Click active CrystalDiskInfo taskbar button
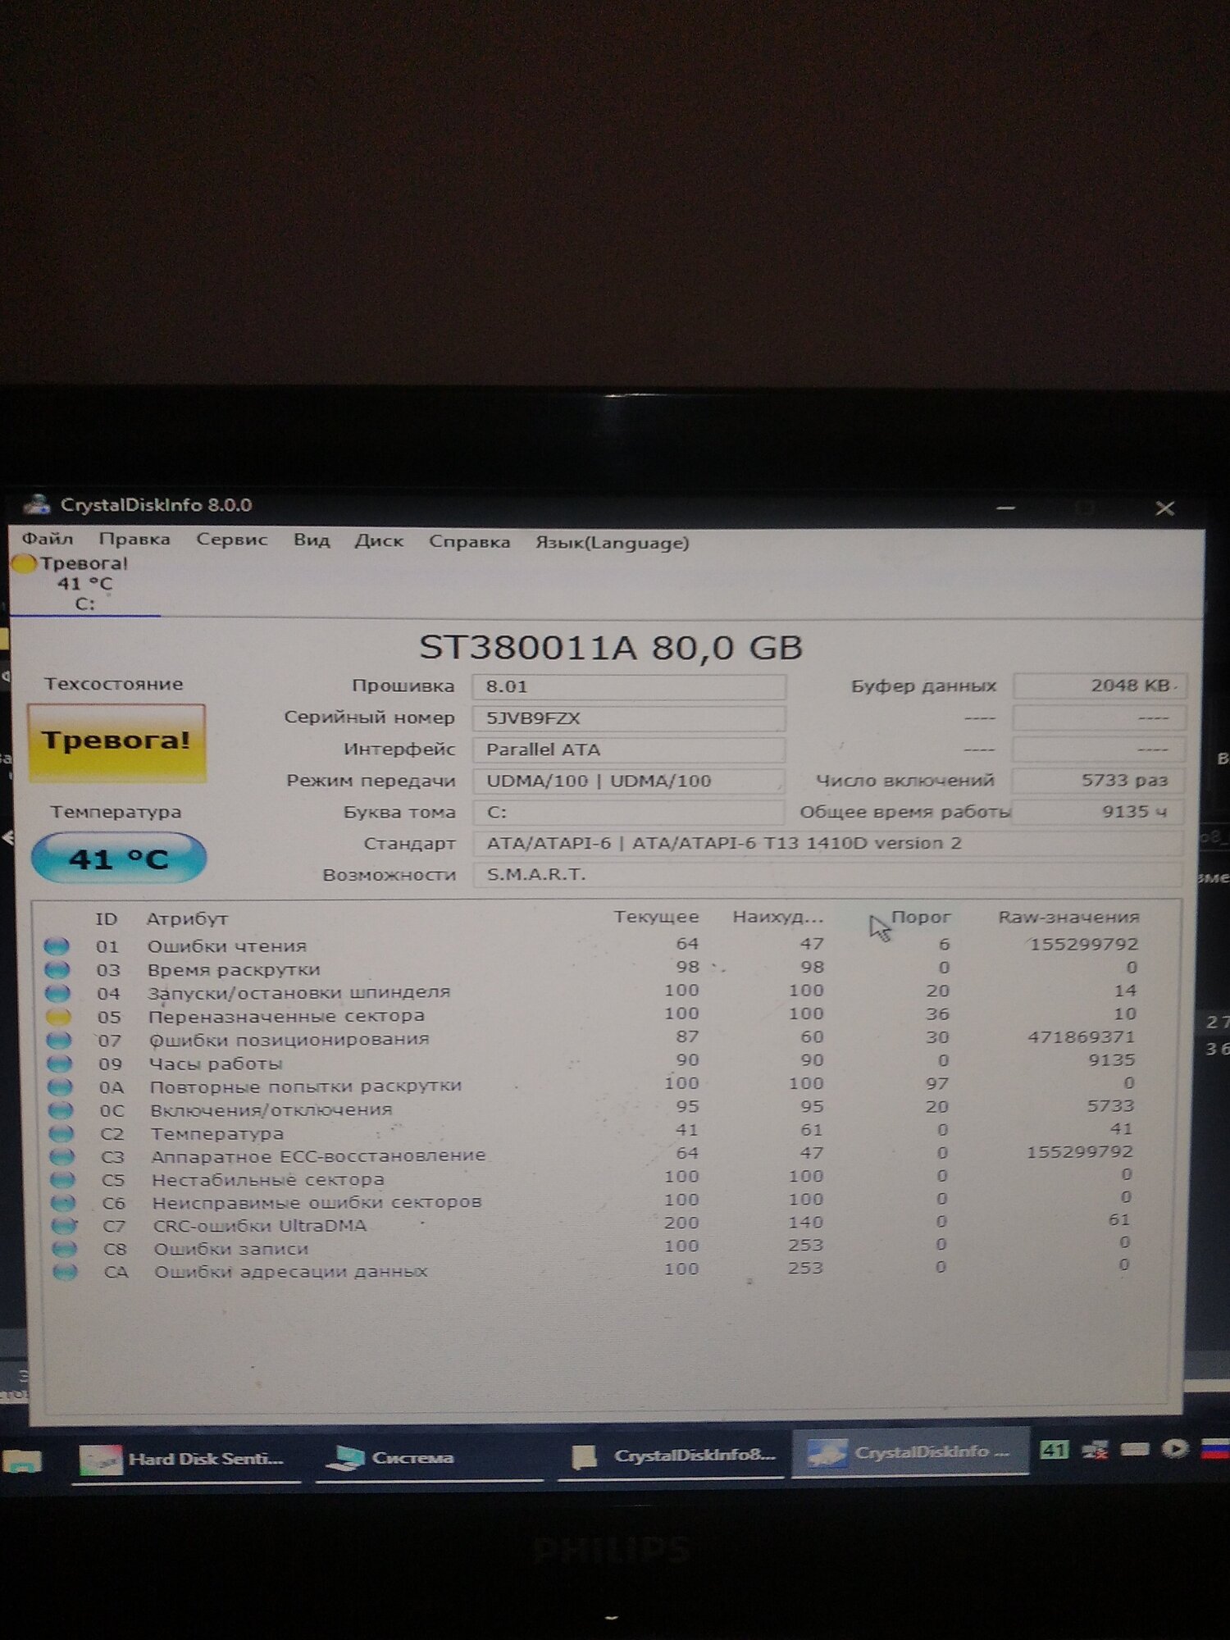 tap(910, 1453)
